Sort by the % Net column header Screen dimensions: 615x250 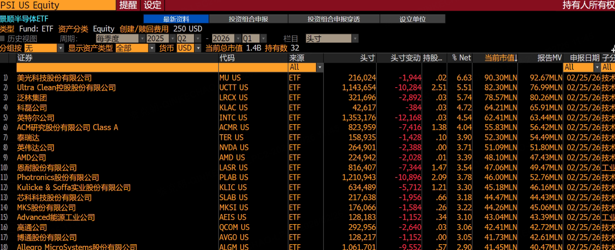pyautogui.click(x=461, y=58)
